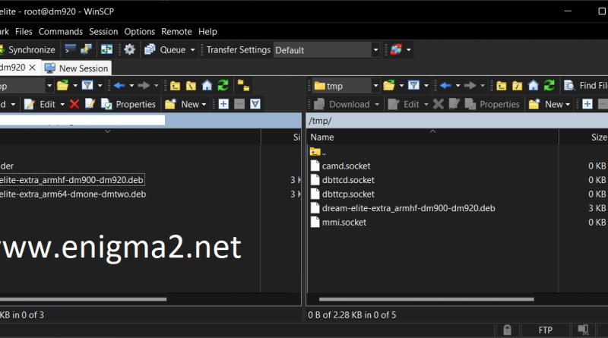Viewport: 608px width, 338px height.
Task: Expand the Transfer Settings Default dropdown
Action: [x=375, y=50]
